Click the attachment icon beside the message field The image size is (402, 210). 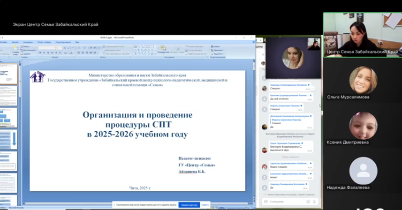click(265, 202)
